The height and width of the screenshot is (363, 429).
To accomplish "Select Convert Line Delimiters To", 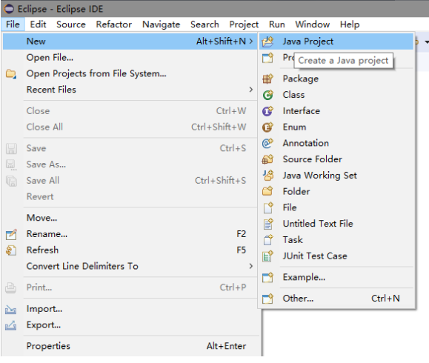I will click(x=130, y=266).
